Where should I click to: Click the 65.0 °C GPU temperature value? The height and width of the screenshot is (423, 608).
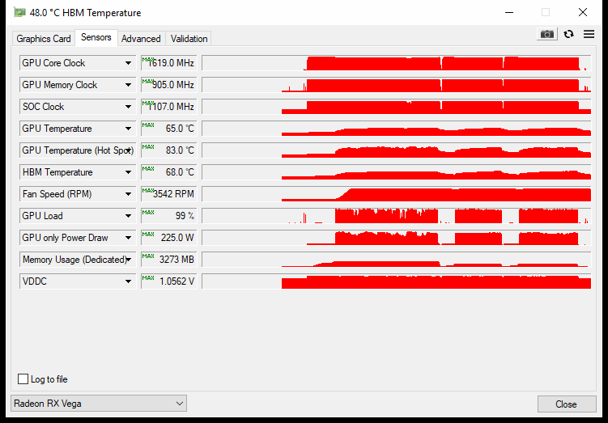coord(169,129)
